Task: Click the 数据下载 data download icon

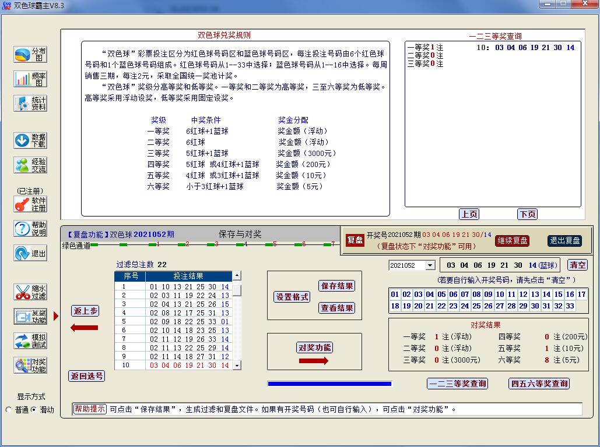Action: point(30,140)
